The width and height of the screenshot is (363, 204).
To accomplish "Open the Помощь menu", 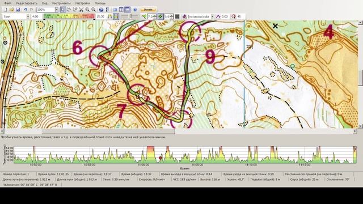I will 100,3.
